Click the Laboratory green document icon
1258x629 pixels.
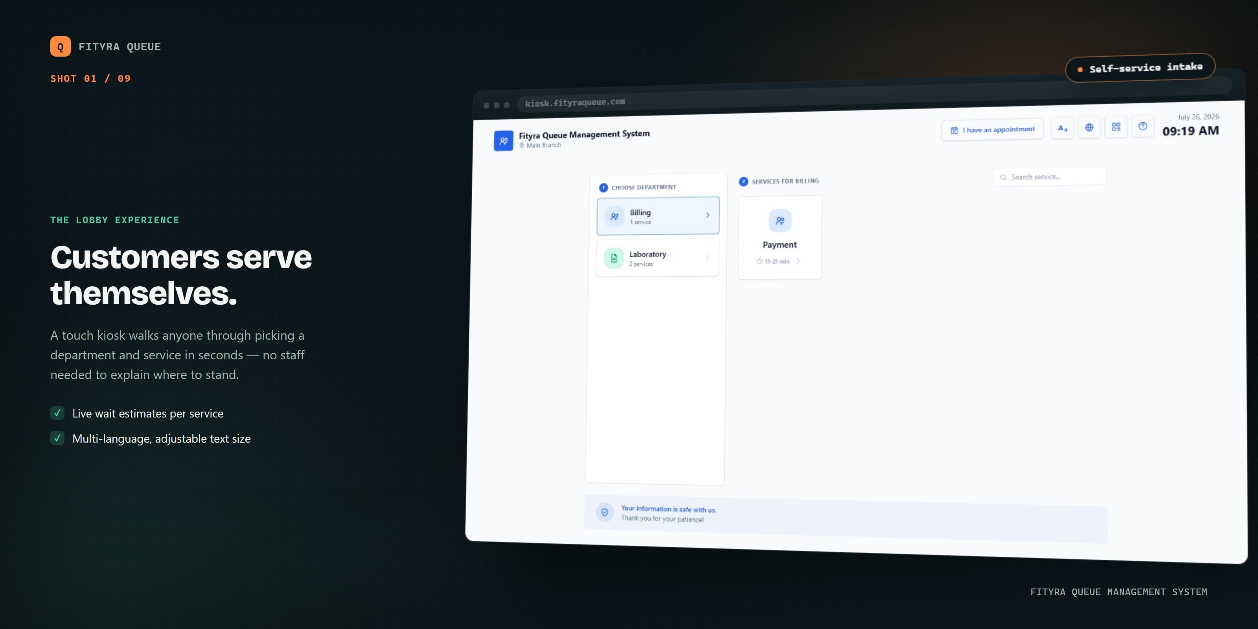614,258
